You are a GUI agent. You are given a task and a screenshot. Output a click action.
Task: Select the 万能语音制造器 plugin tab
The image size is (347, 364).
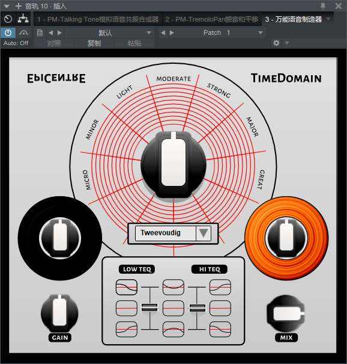click(x=293, y=19)
